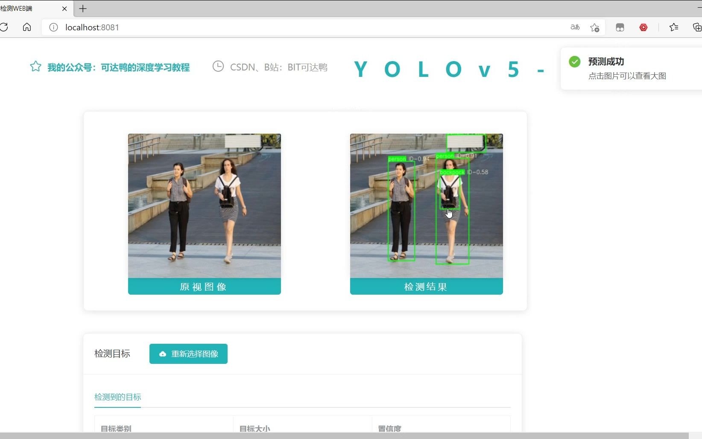
Task: Click the clock icon beside the CSDN text
Action: [x=218, y=66]
